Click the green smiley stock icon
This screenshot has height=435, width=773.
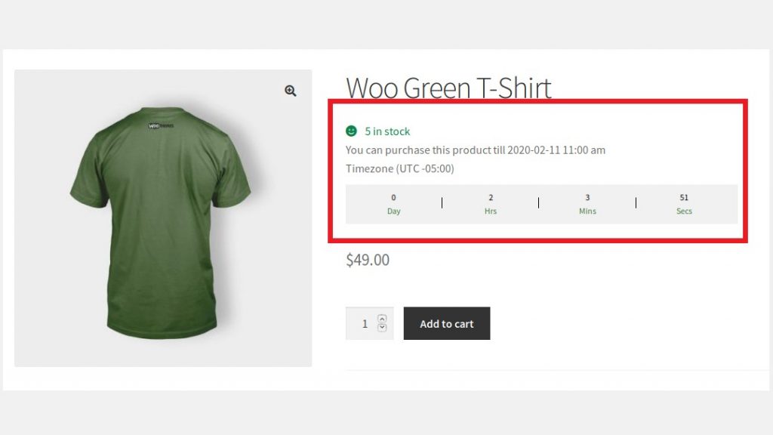tap(351, 131)
